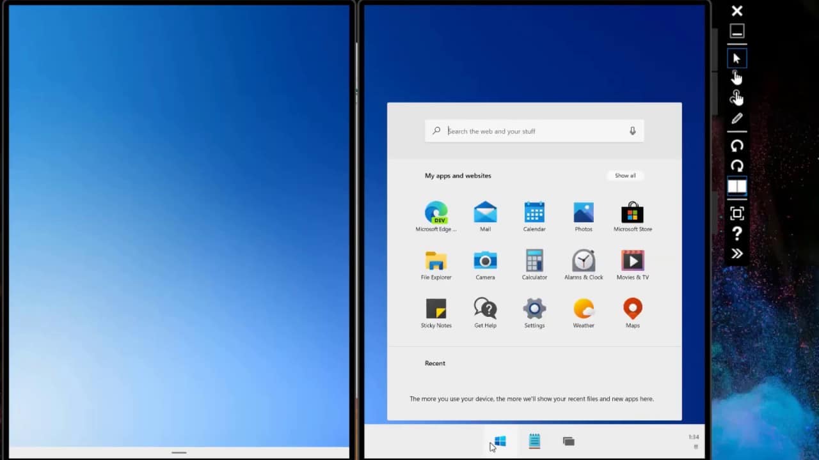The height and width of the screenshot is (460, 819).
Task: Open the Get Help app
Action: 485,313
